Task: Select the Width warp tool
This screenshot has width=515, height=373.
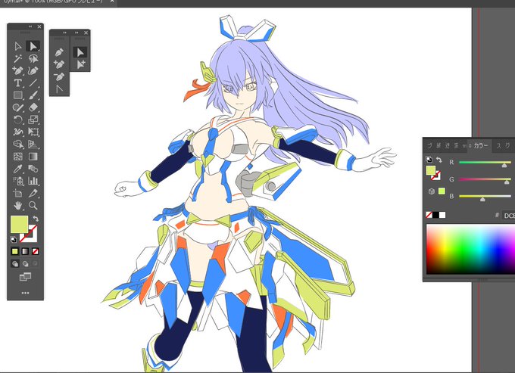Action: [x=17, y=132]
